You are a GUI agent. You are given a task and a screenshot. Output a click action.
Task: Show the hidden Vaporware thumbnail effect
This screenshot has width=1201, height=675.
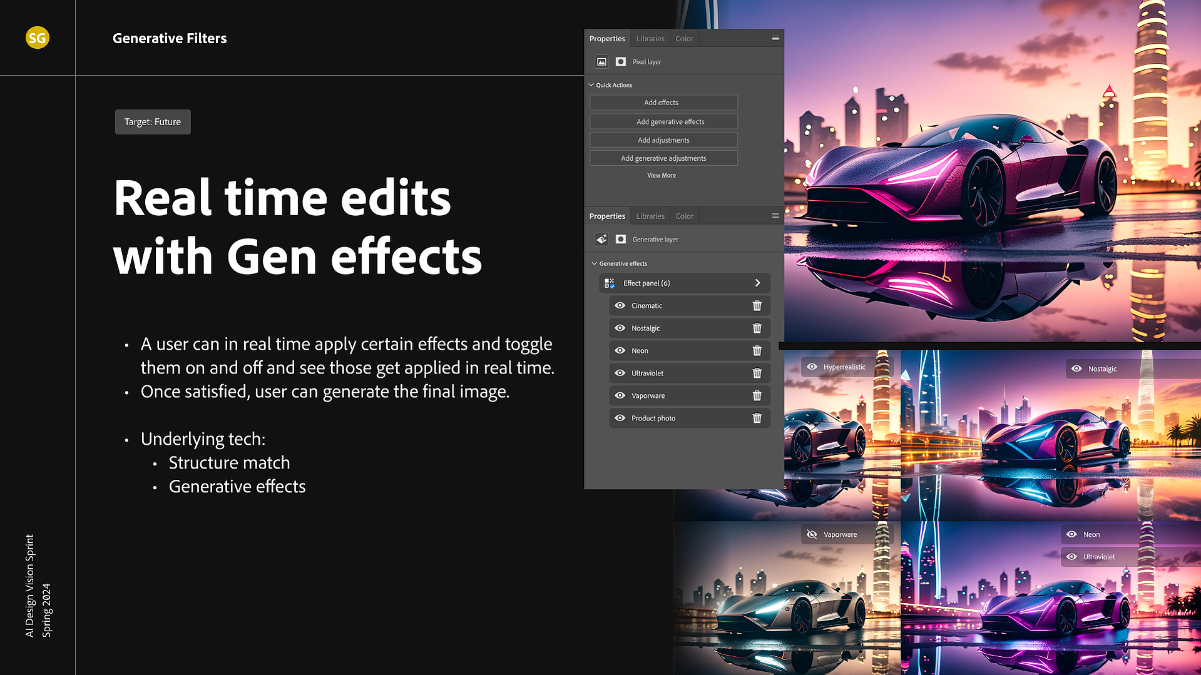tap(812, 535)
